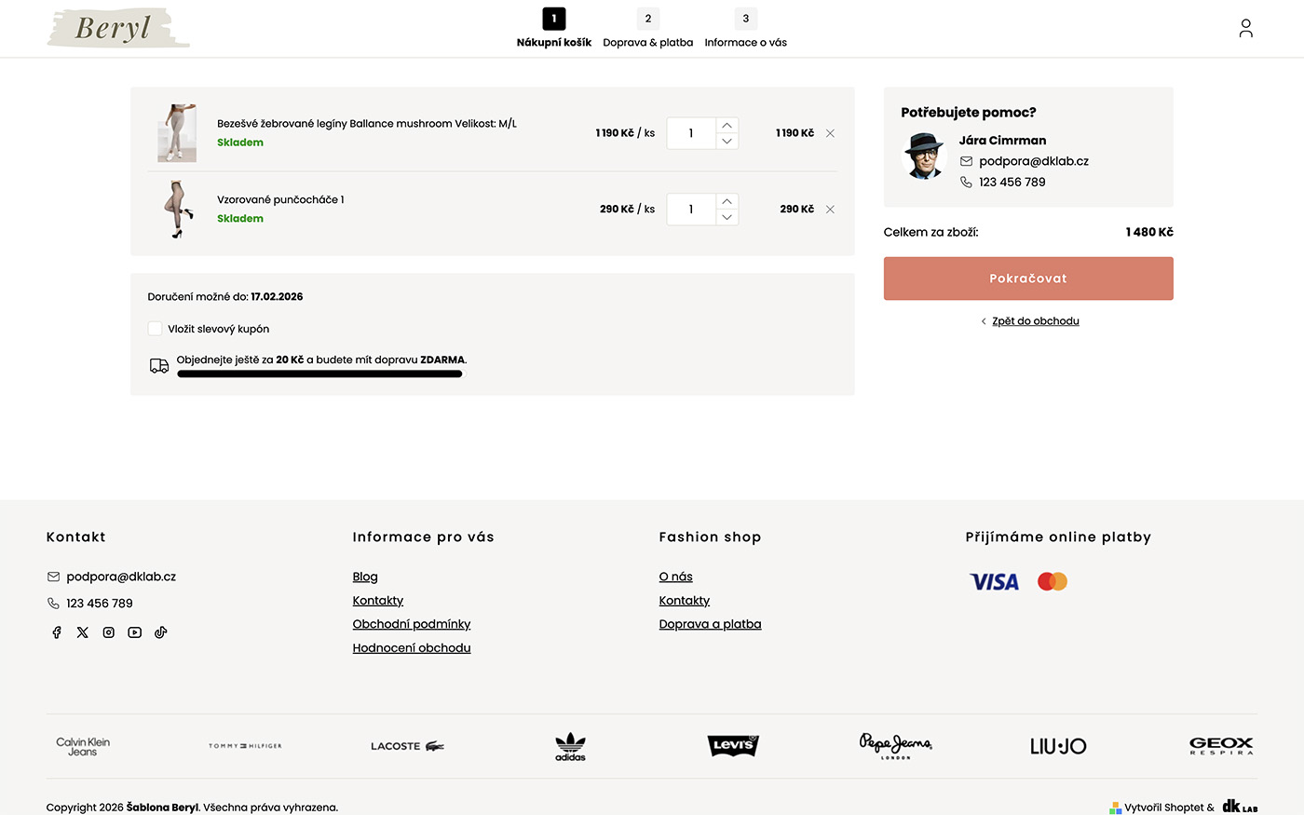Decrease leggings quantity with down arrow

click(727, 142)
